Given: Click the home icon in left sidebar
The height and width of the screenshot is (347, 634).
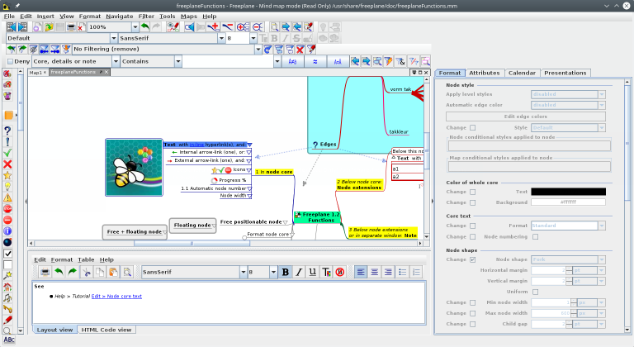Looking at the screenshot, I should click(7, 287).
